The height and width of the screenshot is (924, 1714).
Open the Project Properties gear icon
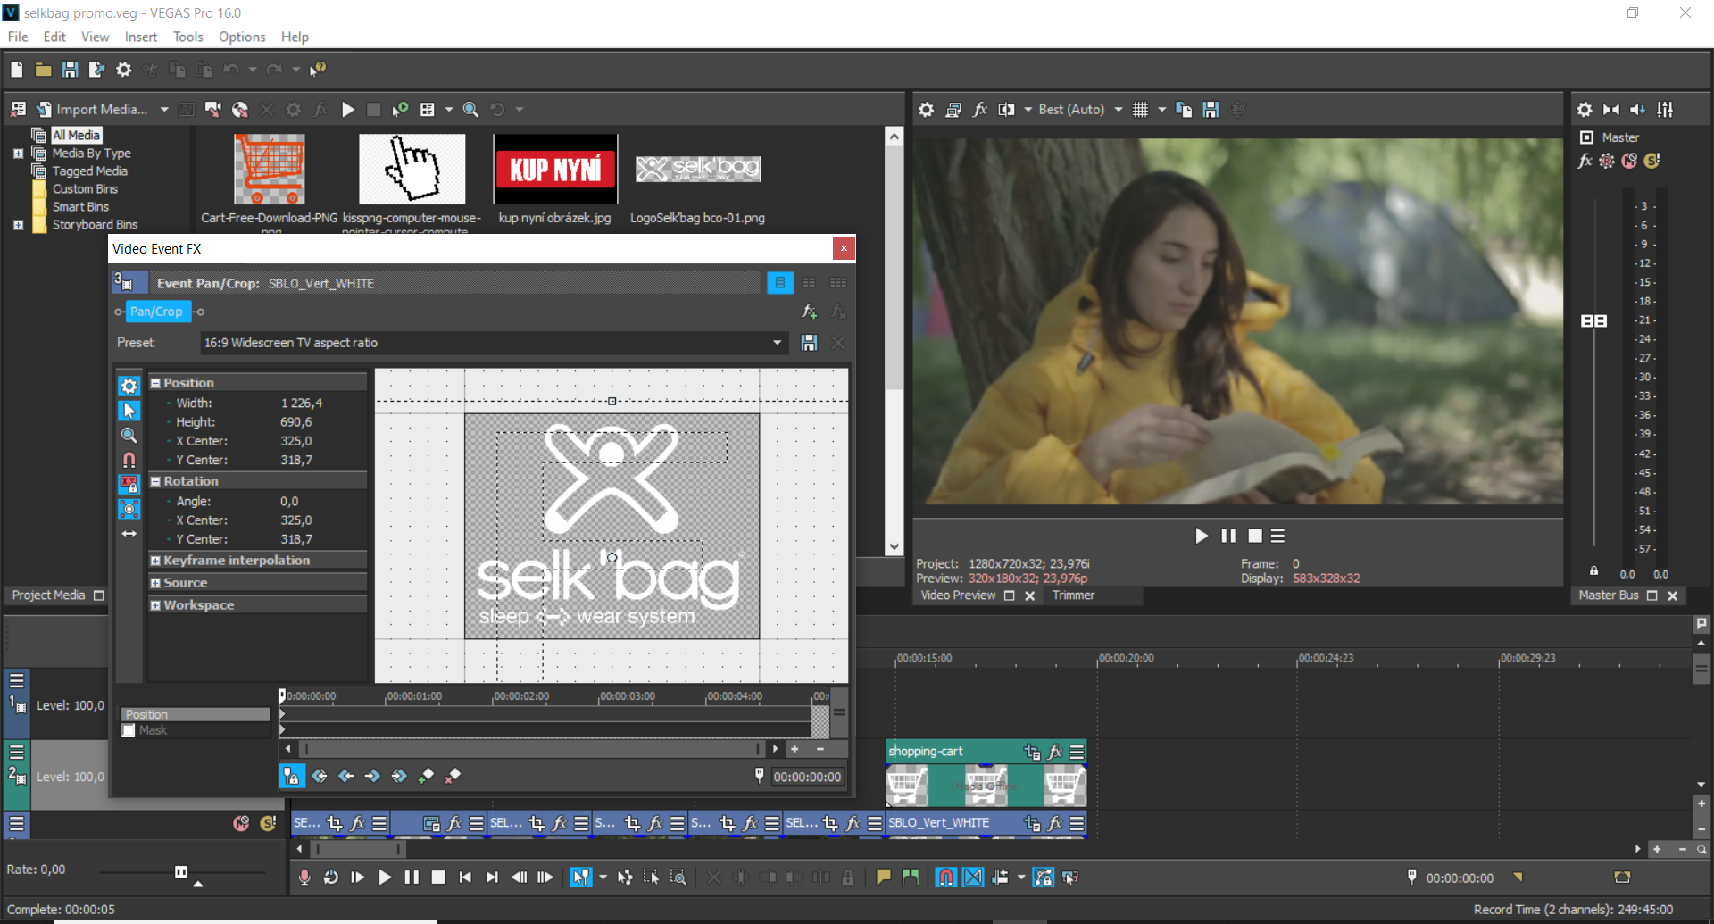point(124,70)
